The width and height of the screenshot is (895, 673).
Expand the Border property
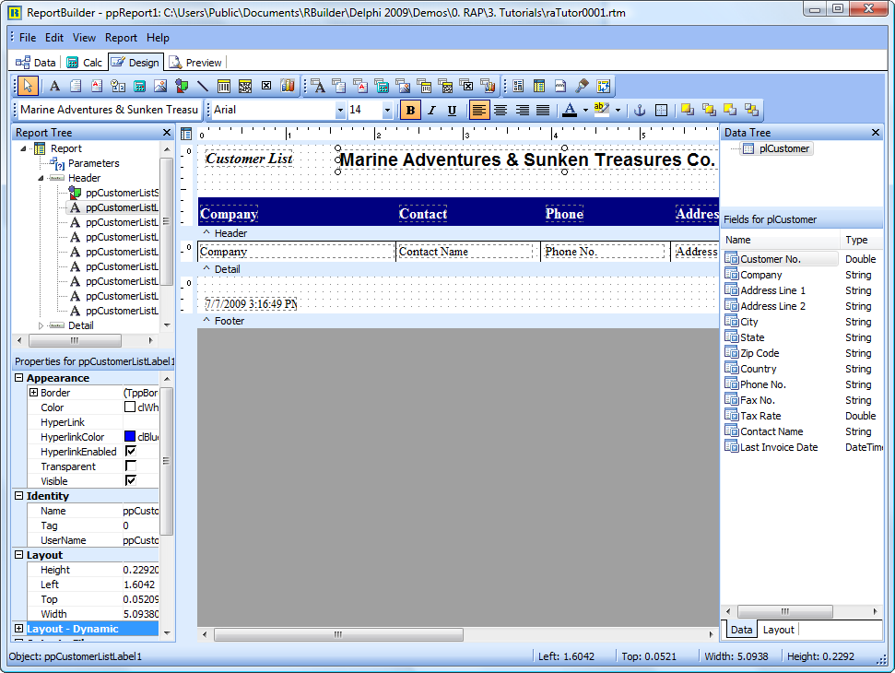pos(33,392)
